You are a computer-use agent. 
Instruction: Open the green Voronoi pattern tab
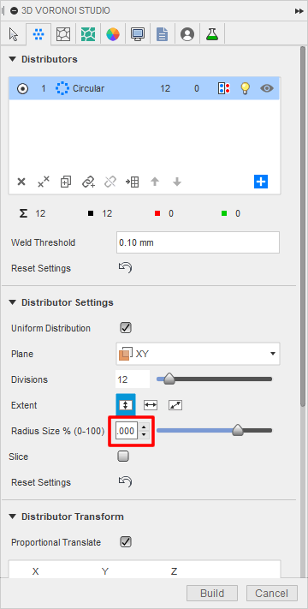88,34
